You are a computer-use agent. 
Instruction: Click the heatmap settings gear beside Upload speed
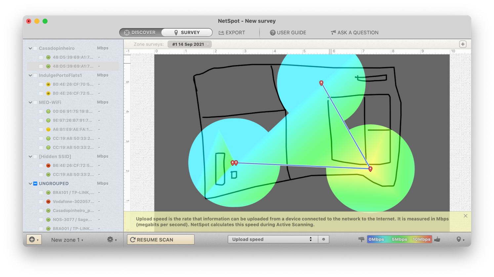point(323,239)
